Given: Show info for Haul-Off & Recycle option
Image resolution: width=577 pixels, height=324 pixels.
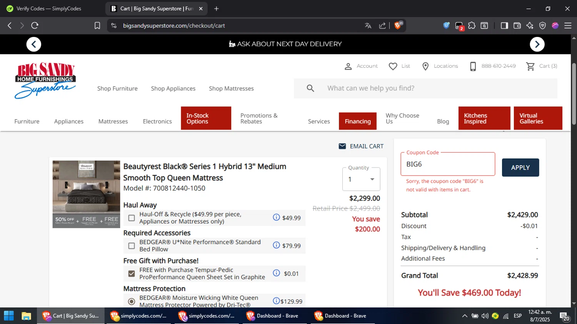Looking at the screenshot, I should pos(276,217).
